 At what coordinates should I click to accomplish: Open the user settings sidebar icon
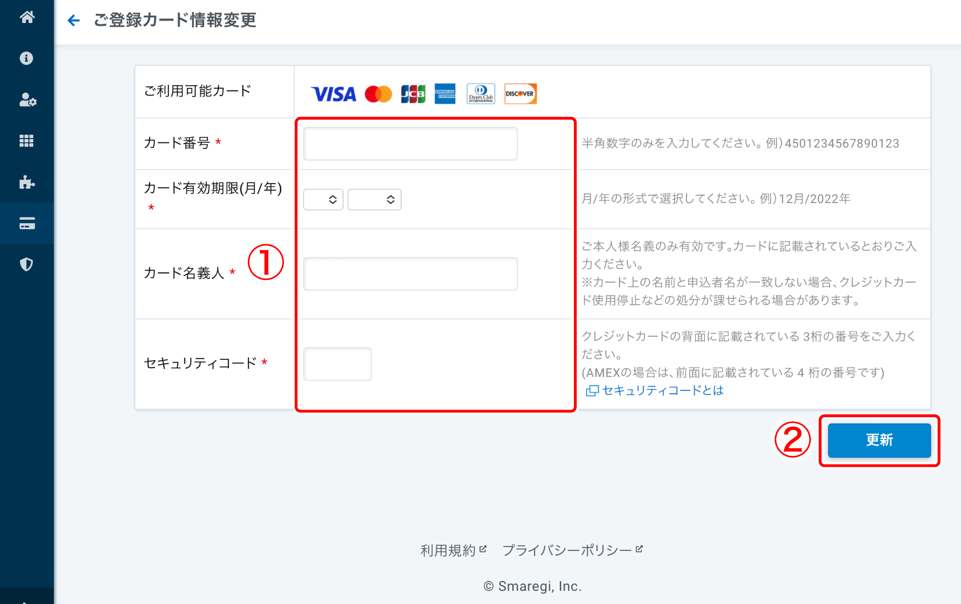pos(27,100)
